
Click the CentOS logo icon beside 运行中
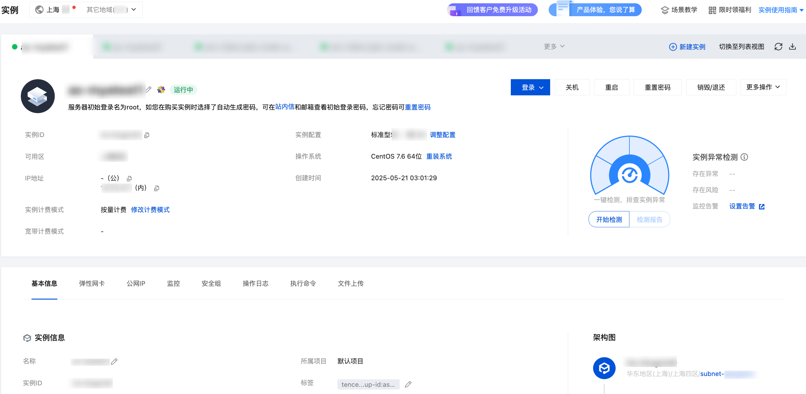click(x=161, y=90)
